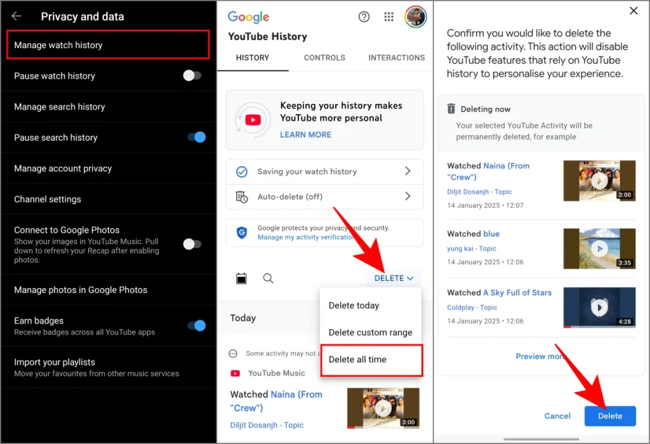
Task: Open Coldplay - Topic channel link
Action: [472, 308]
